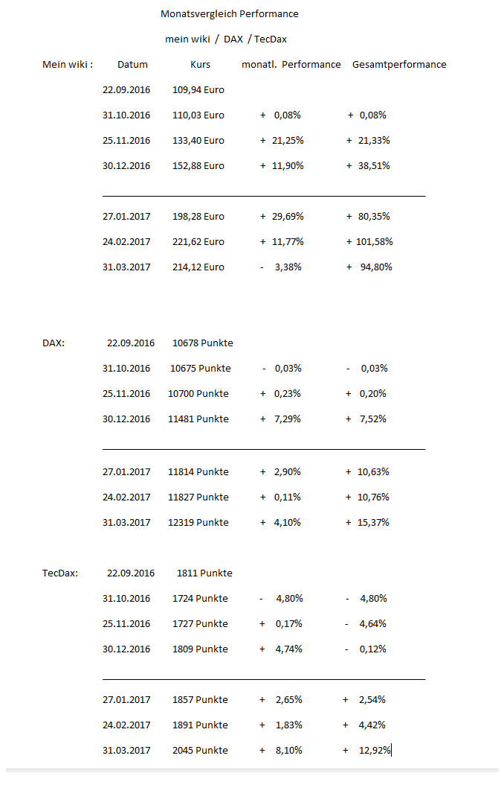This screenshot has height=811, width=501.
Task: Select the '+ 21,25%' monthly performance value
Action: (x=282, y=141)
